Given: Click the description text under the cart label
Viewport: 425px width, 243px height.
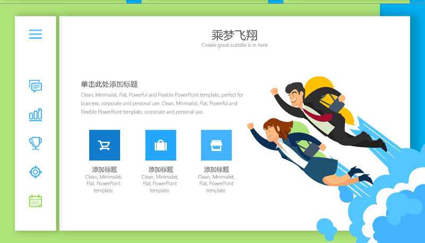Looking at the screenshot, I should click(104, 183).
